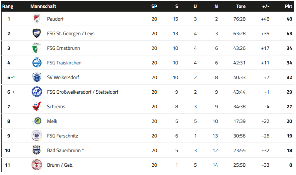Viewport: 296px width, 175px height.
Task: Open the FSG Traiskirchen team link
Action: coord(64,63)
